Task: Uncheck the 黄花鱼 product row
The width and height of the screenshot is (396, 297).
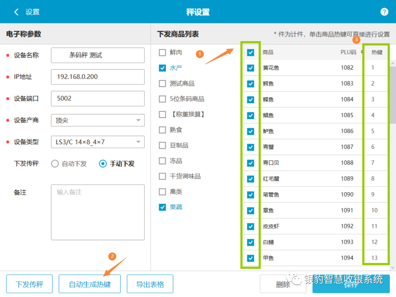Action: click(251, 68)
